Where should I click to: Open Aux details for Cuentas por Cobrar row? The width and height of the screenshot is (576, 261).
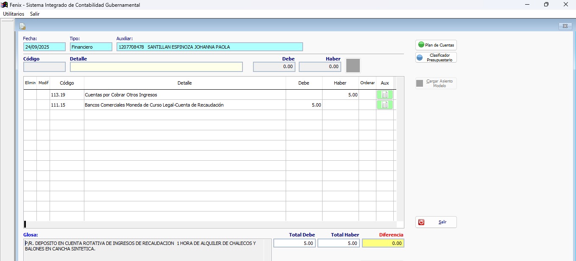(x=384, y=95)
